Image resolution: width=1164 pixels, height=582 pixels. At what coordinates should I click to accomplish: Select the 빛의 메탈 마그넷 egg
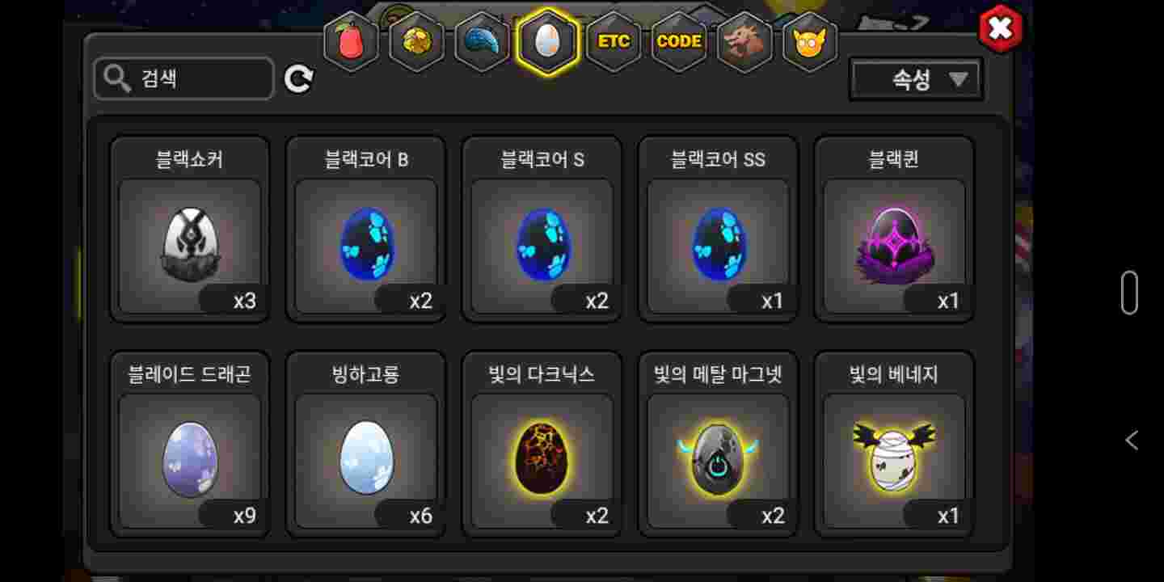pyautogui.click(x=719, y=444)
